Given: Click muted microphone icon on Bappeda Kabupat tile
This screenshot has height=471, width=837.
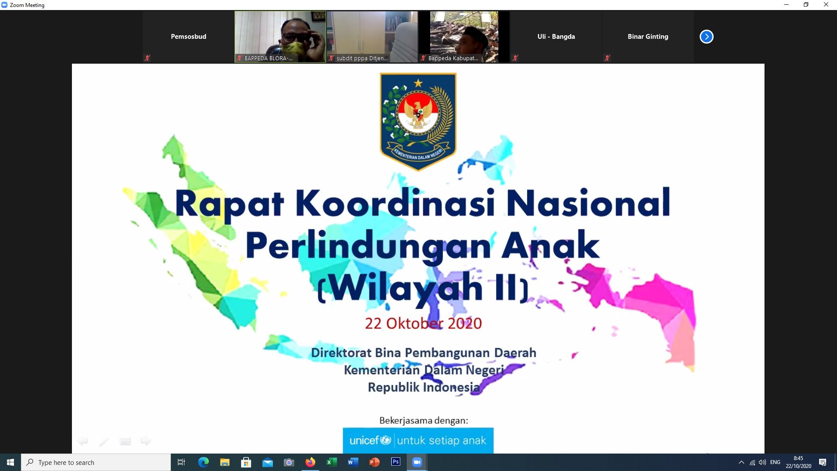Looking at the screenshot, I should coord(423,58).
